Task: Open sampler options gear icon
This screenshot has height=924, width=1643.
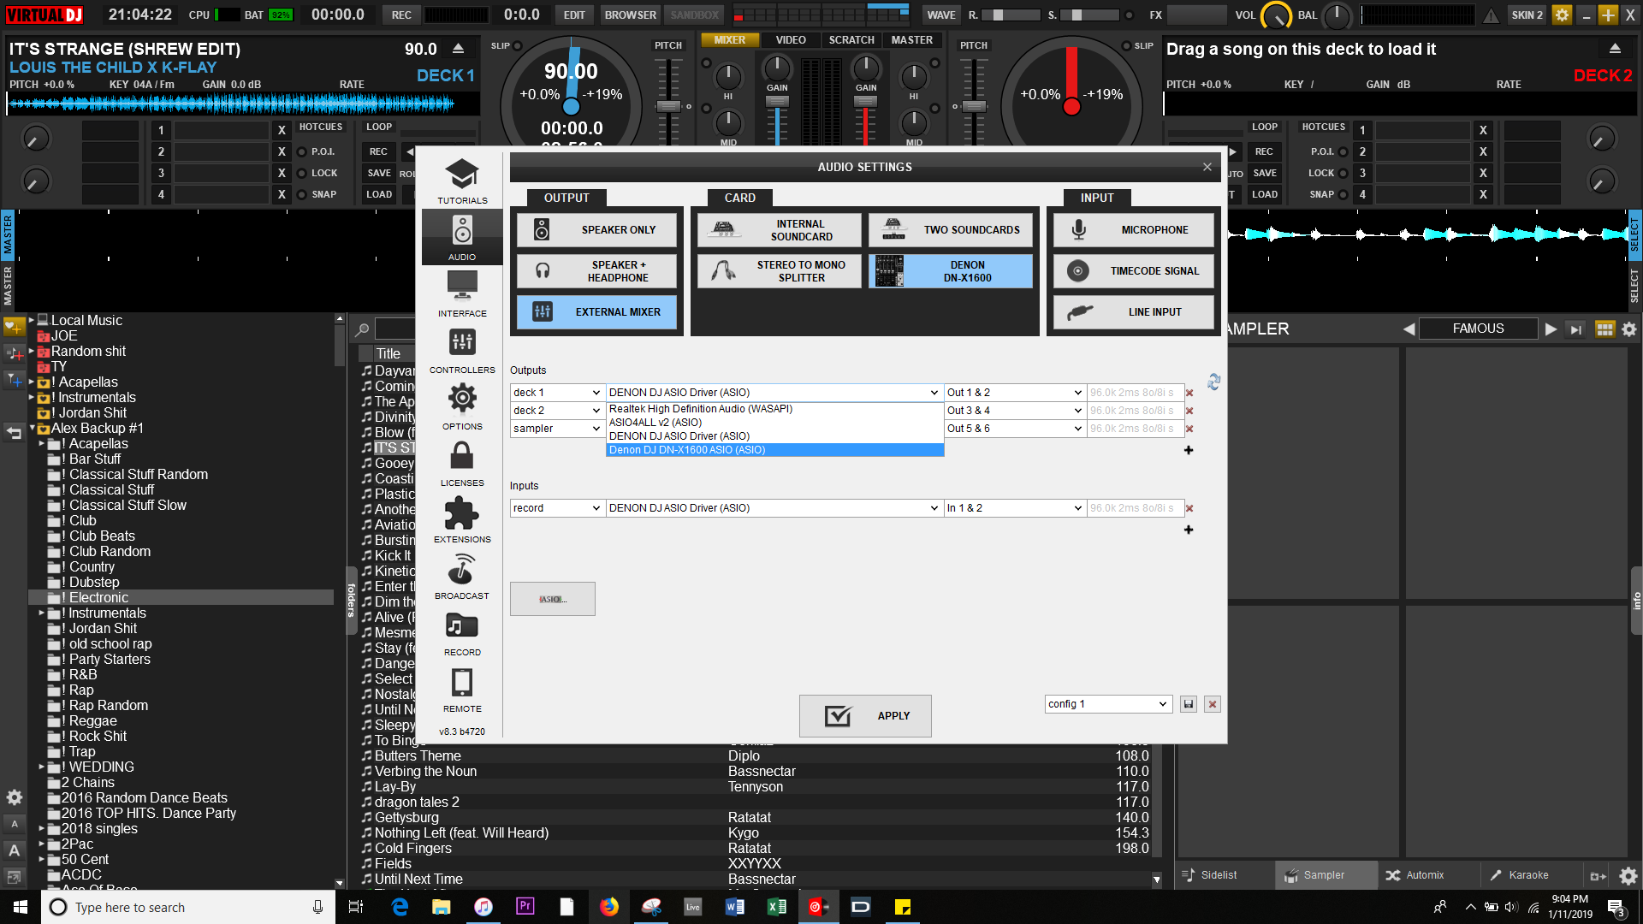Action: click(1629, 329)
